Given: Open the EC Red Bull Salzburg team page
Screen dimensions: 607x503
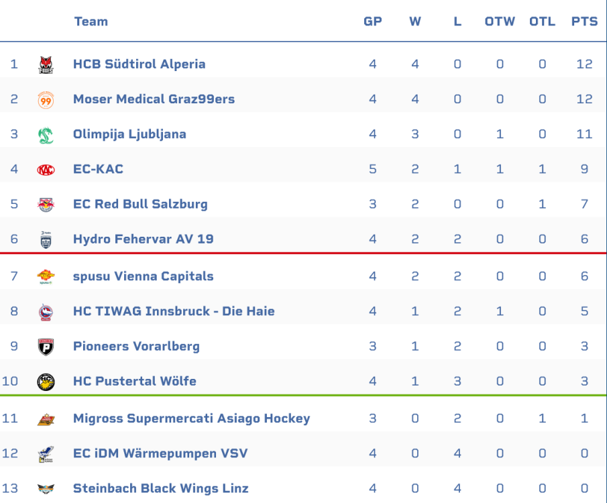Looking at the screenshot, I should coord(140,204).
